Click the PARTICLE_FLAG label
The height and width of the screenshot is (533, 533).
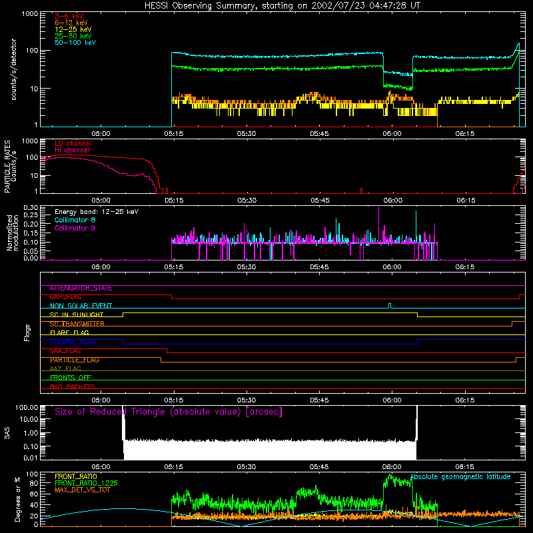pyautogui.click(x=74, y=360)
